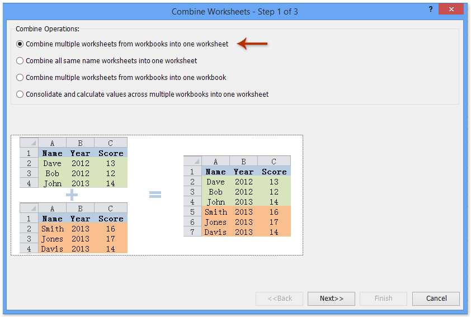Close the Combine Worksheets dialog
Image resolution: width=471 pixels, height=317 pixels.
coord(451,11)
